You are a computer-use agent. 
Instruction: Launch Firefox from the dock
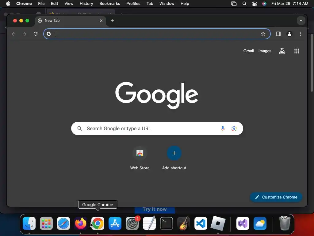pos(81,223)
